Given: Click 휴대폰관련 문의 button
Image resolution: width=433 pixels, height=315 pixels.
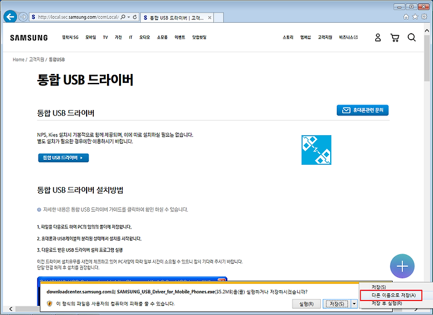Looking at the screenshot, I should 363,110.
